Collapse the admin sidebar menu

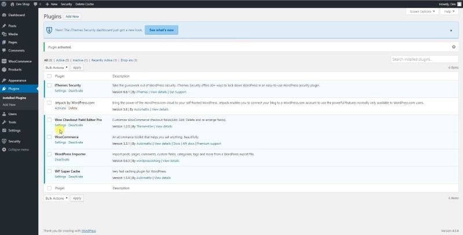19,150
